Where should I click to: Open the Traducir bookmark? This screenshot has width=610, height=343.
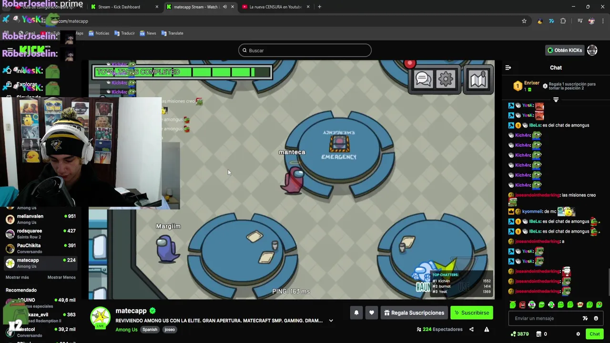[x=124, y=33]
